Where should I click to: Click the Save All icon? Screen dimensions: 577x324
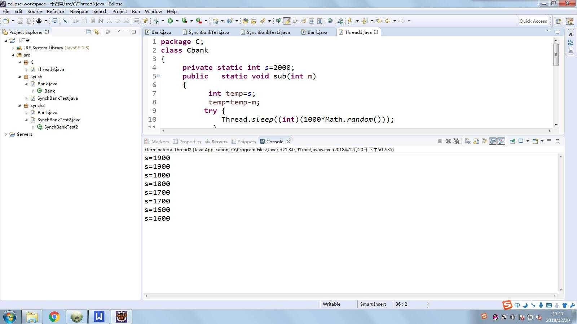coord(28,21)
